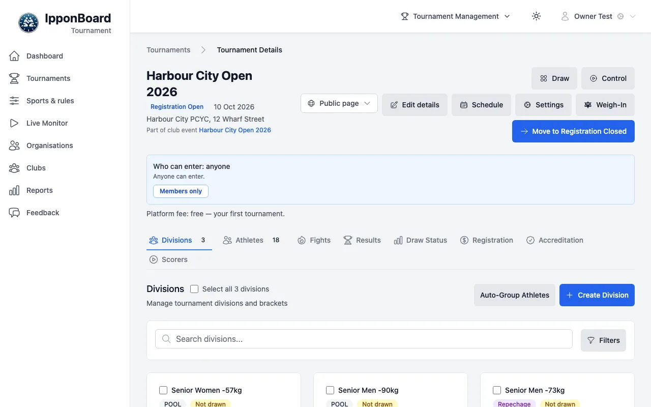Open tournament Settings button
Image resolution: width=651 pixels, height=407 pixels.
[543, 105]
